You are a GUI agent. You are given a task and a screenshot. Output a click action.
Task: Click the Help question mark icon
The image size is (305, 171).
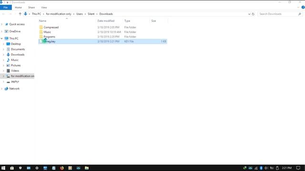[303, 8]
